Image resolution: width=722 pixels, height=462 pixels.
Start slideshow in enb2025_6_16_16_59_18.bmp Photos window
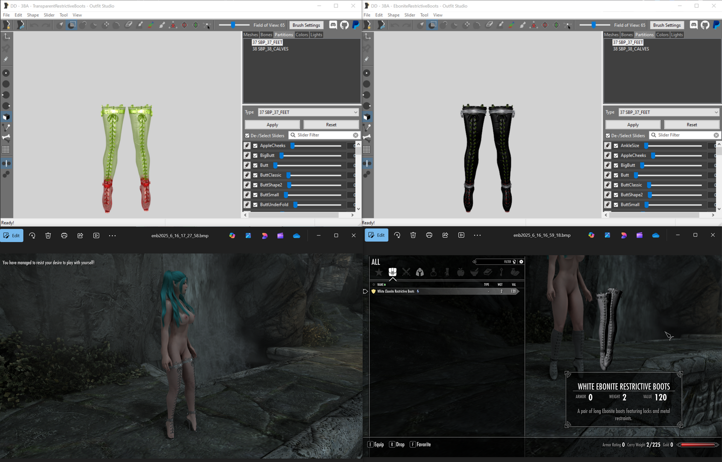click(461, 235)
